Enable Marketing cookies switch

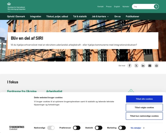(x=122, y=128)
